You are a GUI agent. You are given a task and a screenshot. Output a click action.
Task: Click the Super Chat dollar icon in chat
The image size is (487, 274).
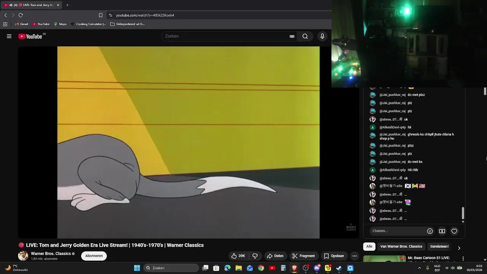(x=442, y=231)
